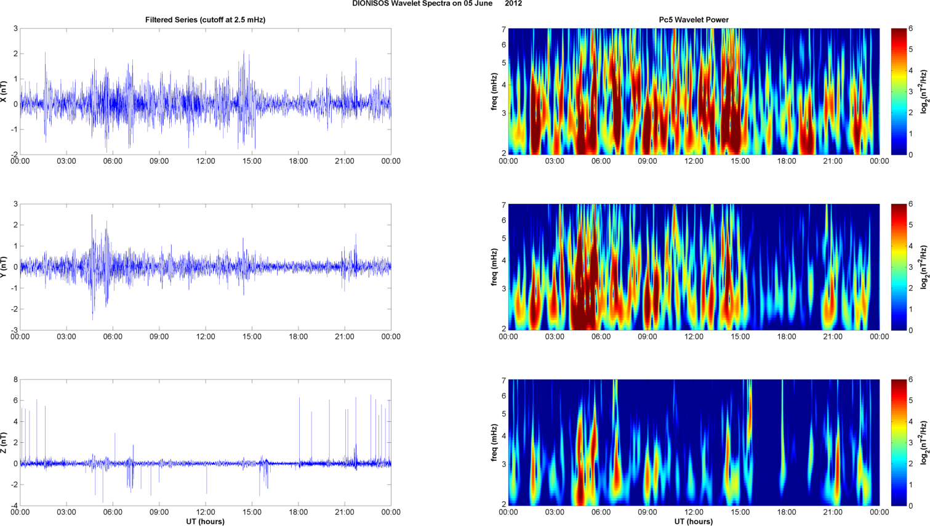The width and height of the screenshot is (930, 526).
Task: Select "freq (mHz)" label of the top spectrogram
Action: click(x=494, y=91)
